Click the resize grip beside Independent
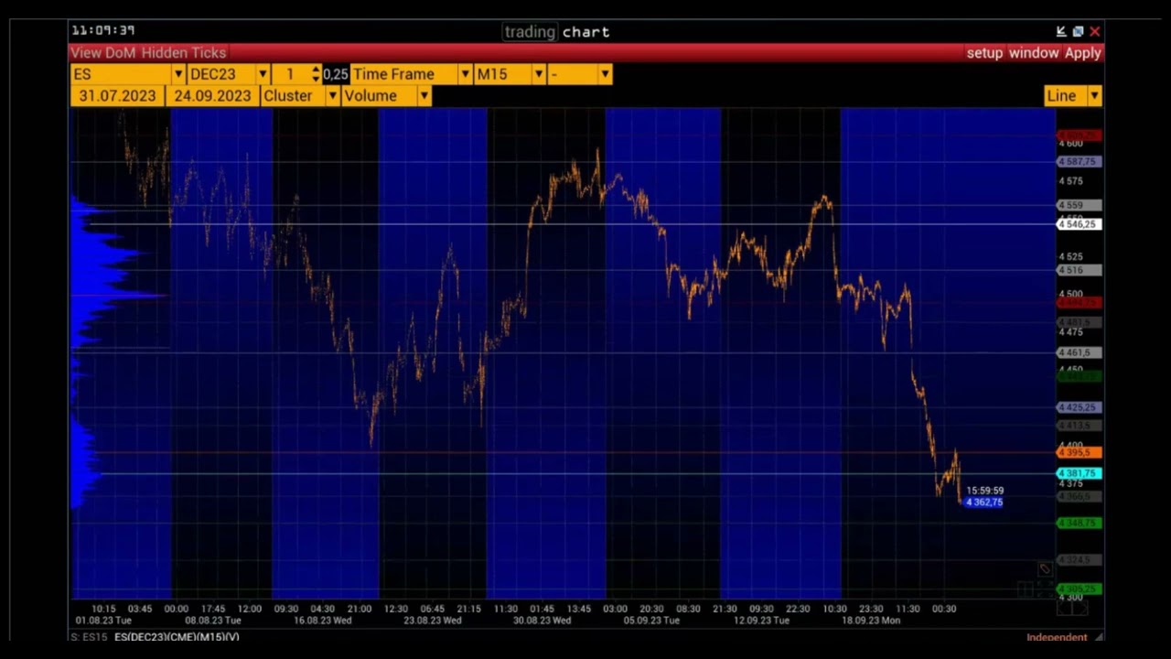The height and width of the screenshot is (659, 1171). pyautogui.click(x=1098, y=637)
